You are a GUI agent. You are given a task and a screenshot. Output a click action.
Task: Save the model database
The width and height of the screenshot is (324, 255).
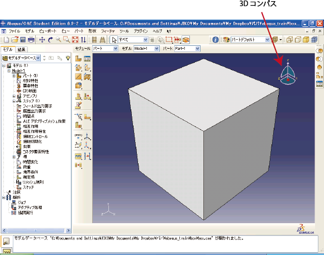[x=23, y=40]
